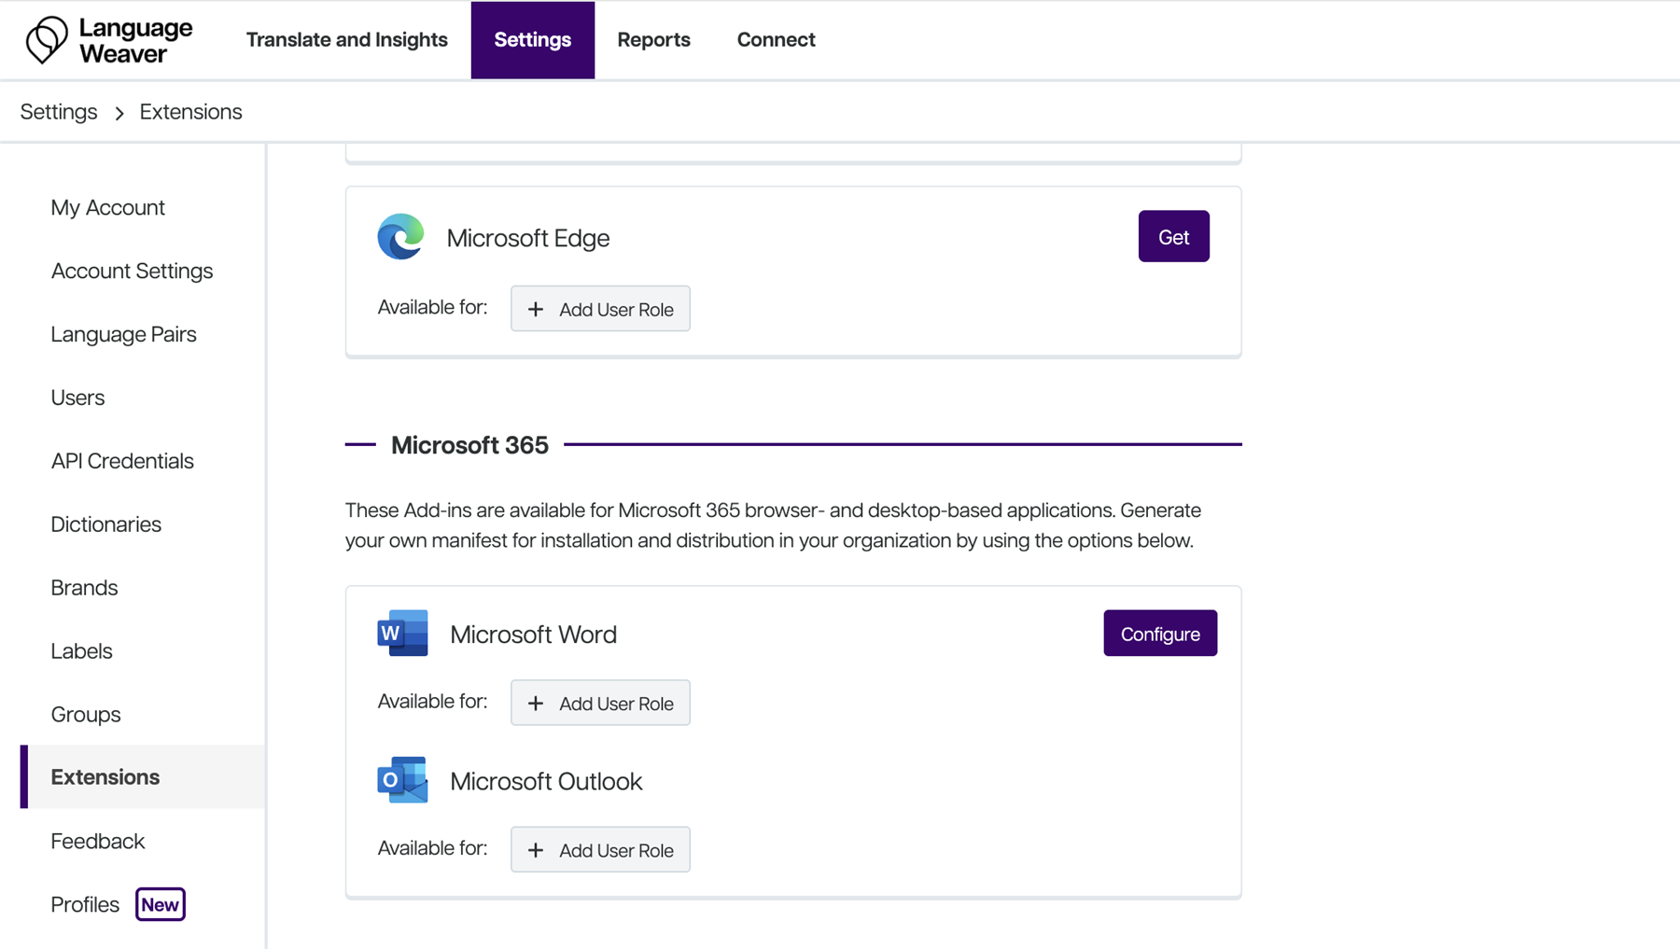1680x949 pixels.
Task: Open My Account in the sidebar
Action: [108, 207]
